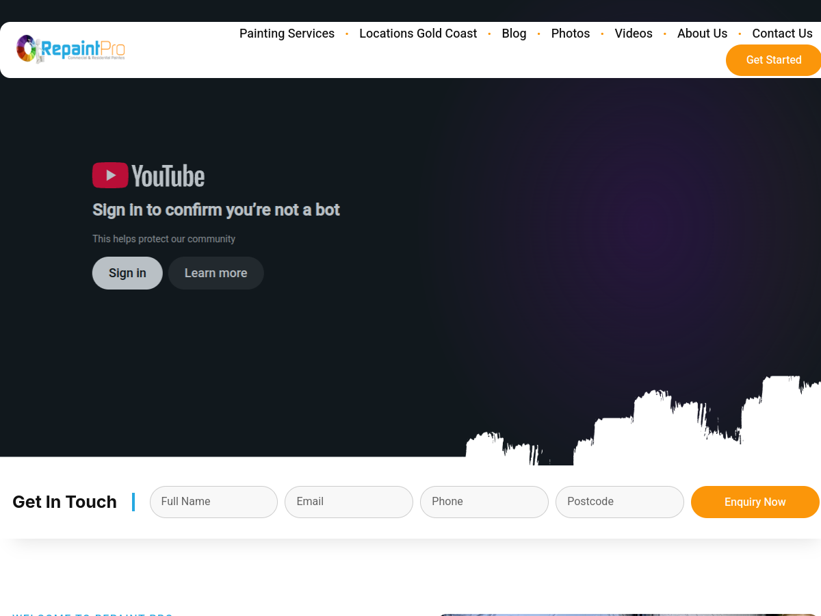Viewport: 821px width, 616px height.
Task: Click the Postcode input box
Action: (x=620, y=502)
